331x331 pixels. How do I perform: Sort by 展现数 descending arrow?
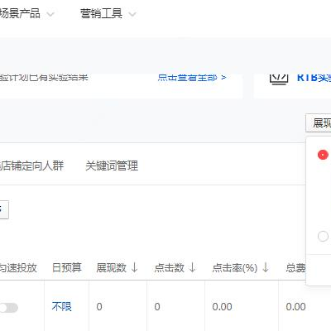[x=135, y=267]
